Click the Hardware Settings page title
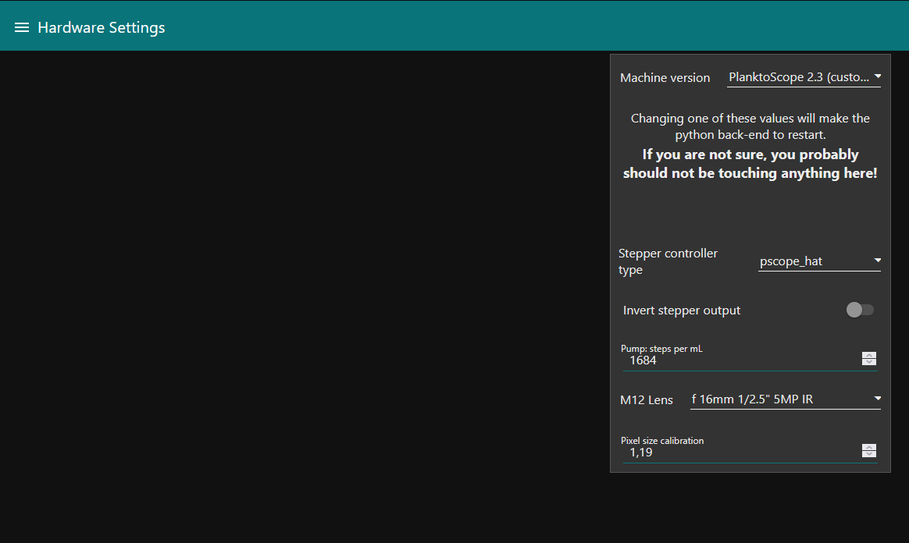This screenshot has width=909, height=543. [x=102, y=27]
